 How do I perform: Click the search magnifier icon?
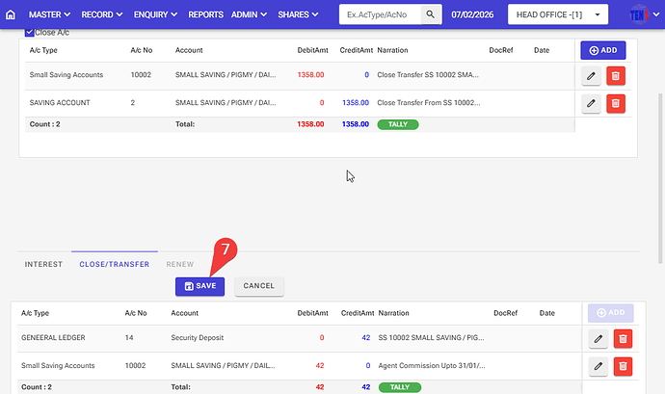(432, 15)
